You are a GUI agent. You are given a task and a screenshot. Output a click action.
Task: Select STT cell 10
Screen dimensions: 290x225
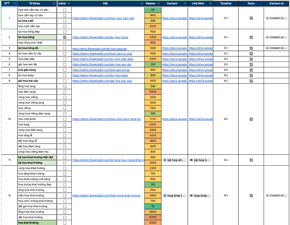(x=9, y=119)
